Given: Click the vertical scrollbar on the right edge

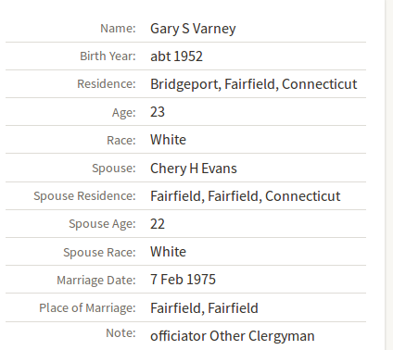Looking at the screenshot, I should [x=389, y=175].
